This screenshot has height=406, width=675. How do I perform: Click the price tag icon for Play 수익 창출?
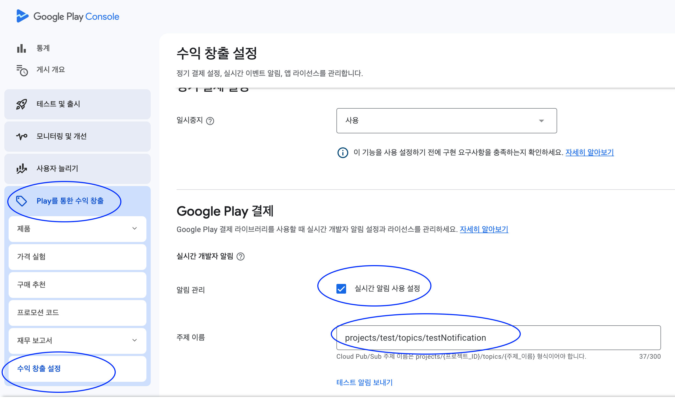click(x=21, y=201)
